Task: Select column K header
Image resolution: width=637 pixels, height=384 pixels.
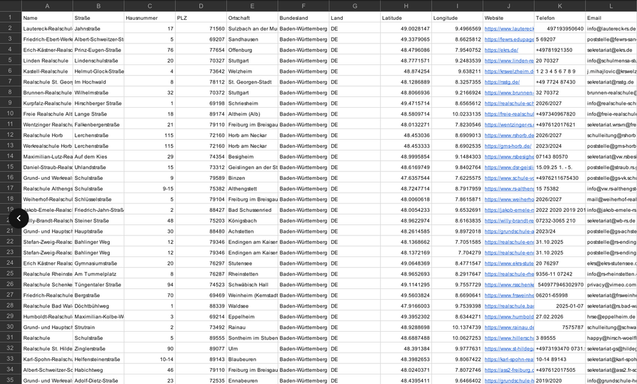Action: pos(560,6)
